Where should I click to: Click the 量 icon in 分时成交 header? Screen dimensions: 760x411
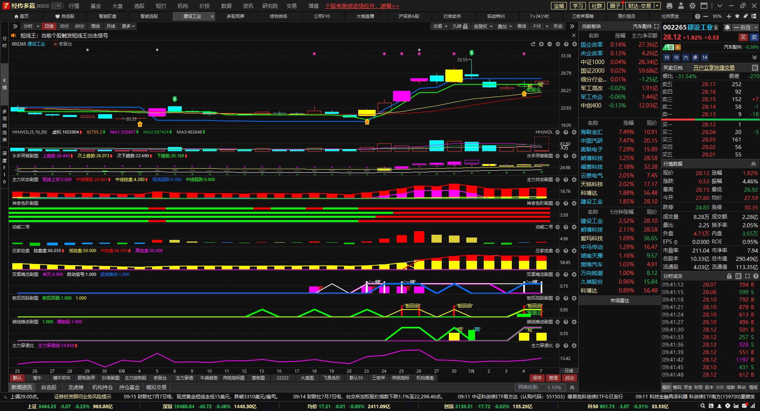pos(738,276)
